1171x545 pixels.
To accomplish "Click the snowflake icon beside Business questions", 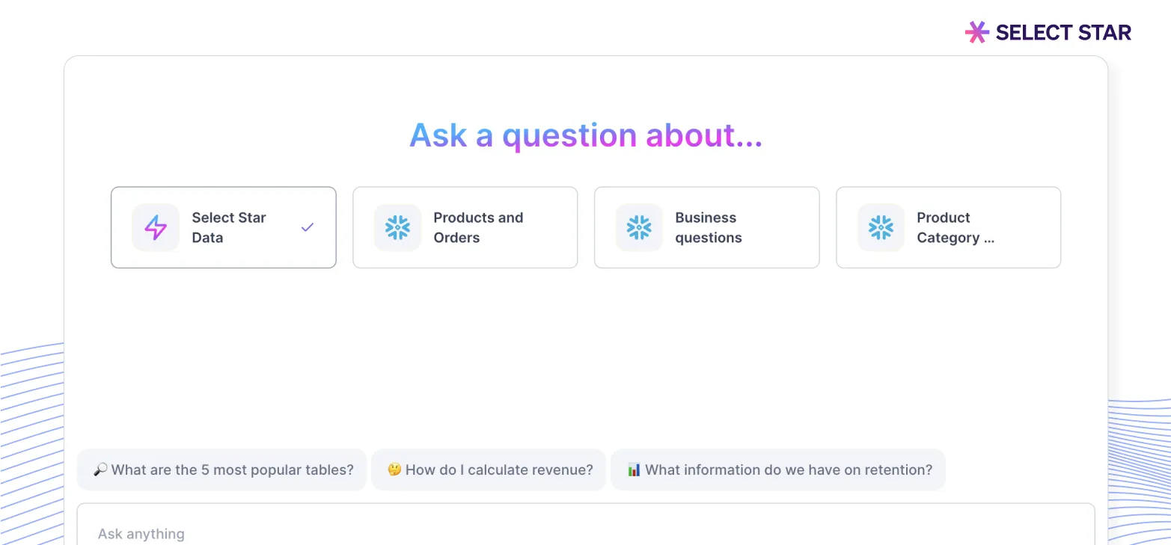I will (x=639, y=227).
